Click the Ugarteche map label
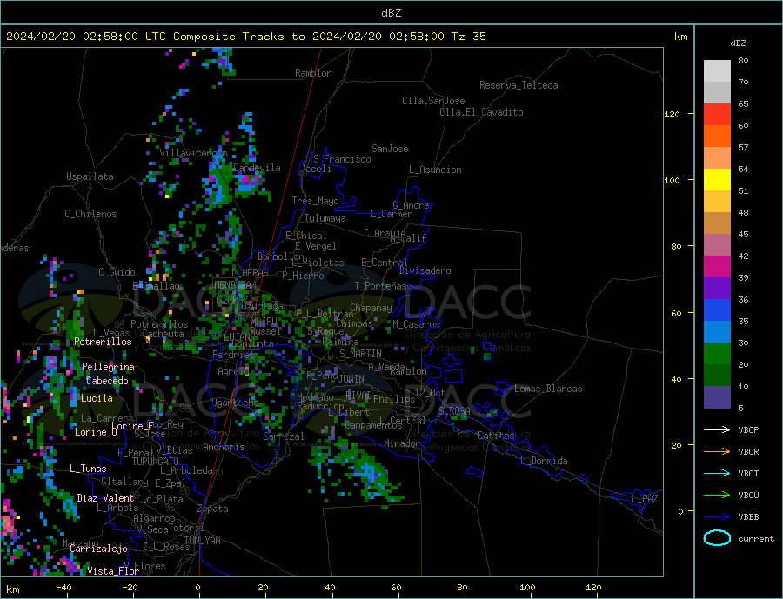 click(x=235, y=403)
